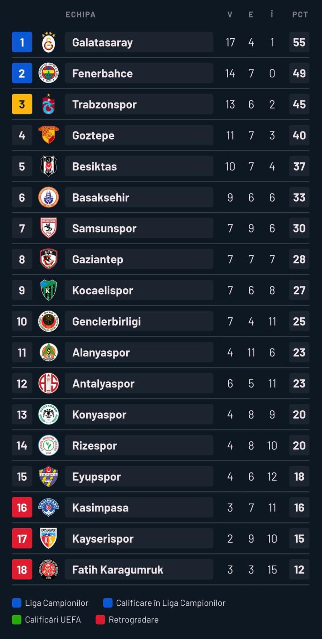Select the Gaziantep GFK badge
The image size is (322, 639).
coord(48,259)
